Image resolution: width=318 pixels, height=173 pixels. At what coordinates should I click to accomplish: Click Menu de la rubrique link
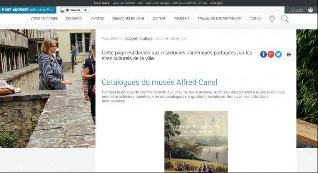point(158,3)
